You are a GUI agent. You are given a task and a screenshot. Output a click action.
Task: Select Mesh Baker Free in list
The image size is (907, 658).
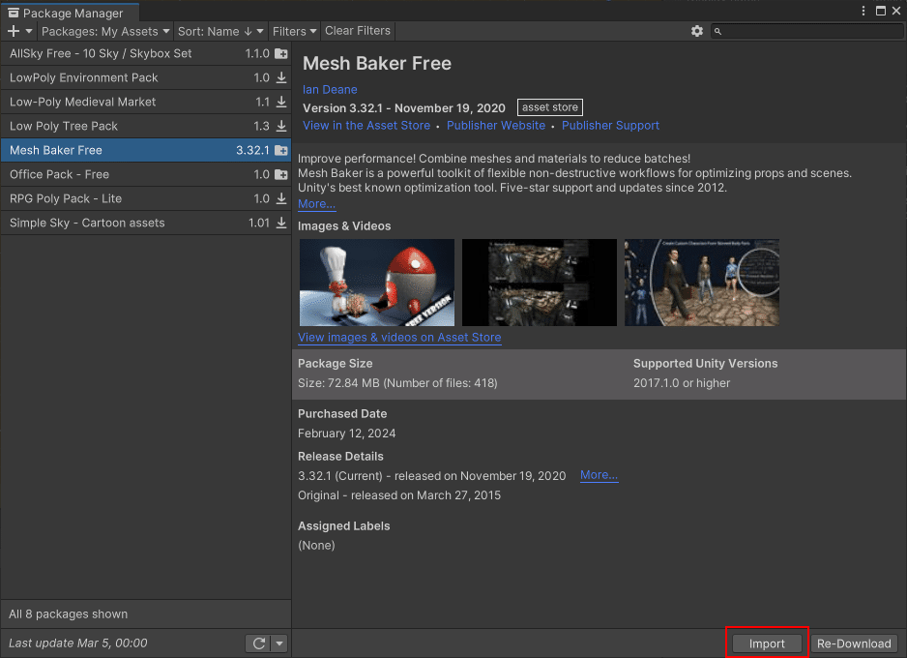(x=146, y=150)
